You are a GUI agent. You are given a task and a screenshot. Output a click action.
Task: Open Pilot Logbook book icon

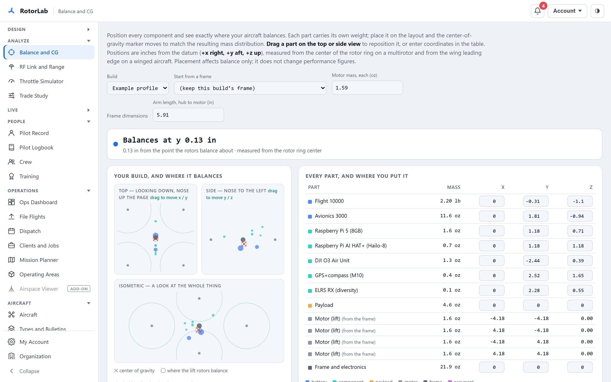point(11,148)
